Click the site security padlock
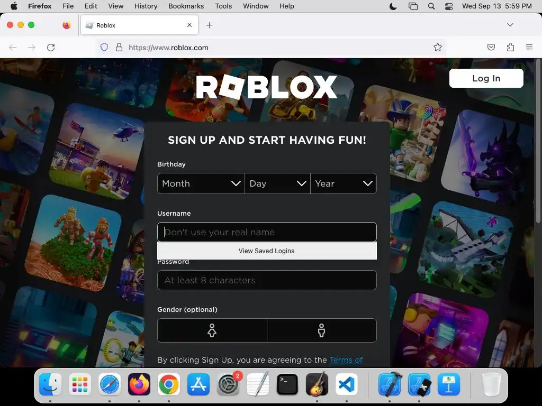 (119, 47)
